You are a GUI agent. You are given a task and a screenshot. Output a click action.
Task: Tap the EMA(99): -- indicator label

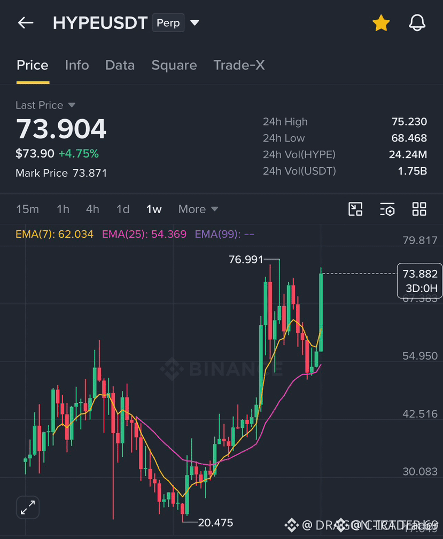click(224, 234)
